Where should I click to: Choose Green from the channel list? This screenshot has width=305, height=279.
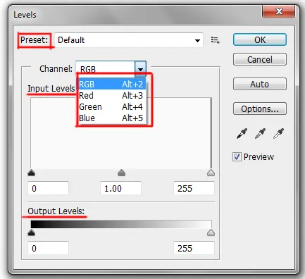click(x=111, y=107)
